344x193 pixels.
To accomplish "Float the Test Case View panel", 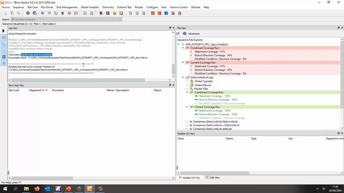I will (170, 85).
